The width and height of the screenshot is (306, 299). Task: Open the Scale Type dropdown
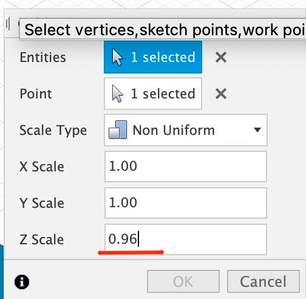pyautogui.click(x=186, y=130)
